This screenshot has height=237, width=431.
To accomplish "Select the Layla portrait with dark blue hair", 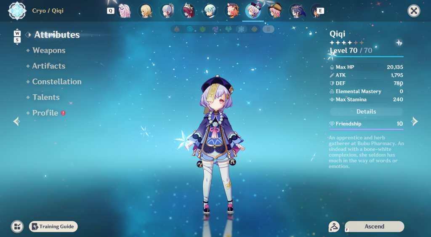I will click(296, 11).
